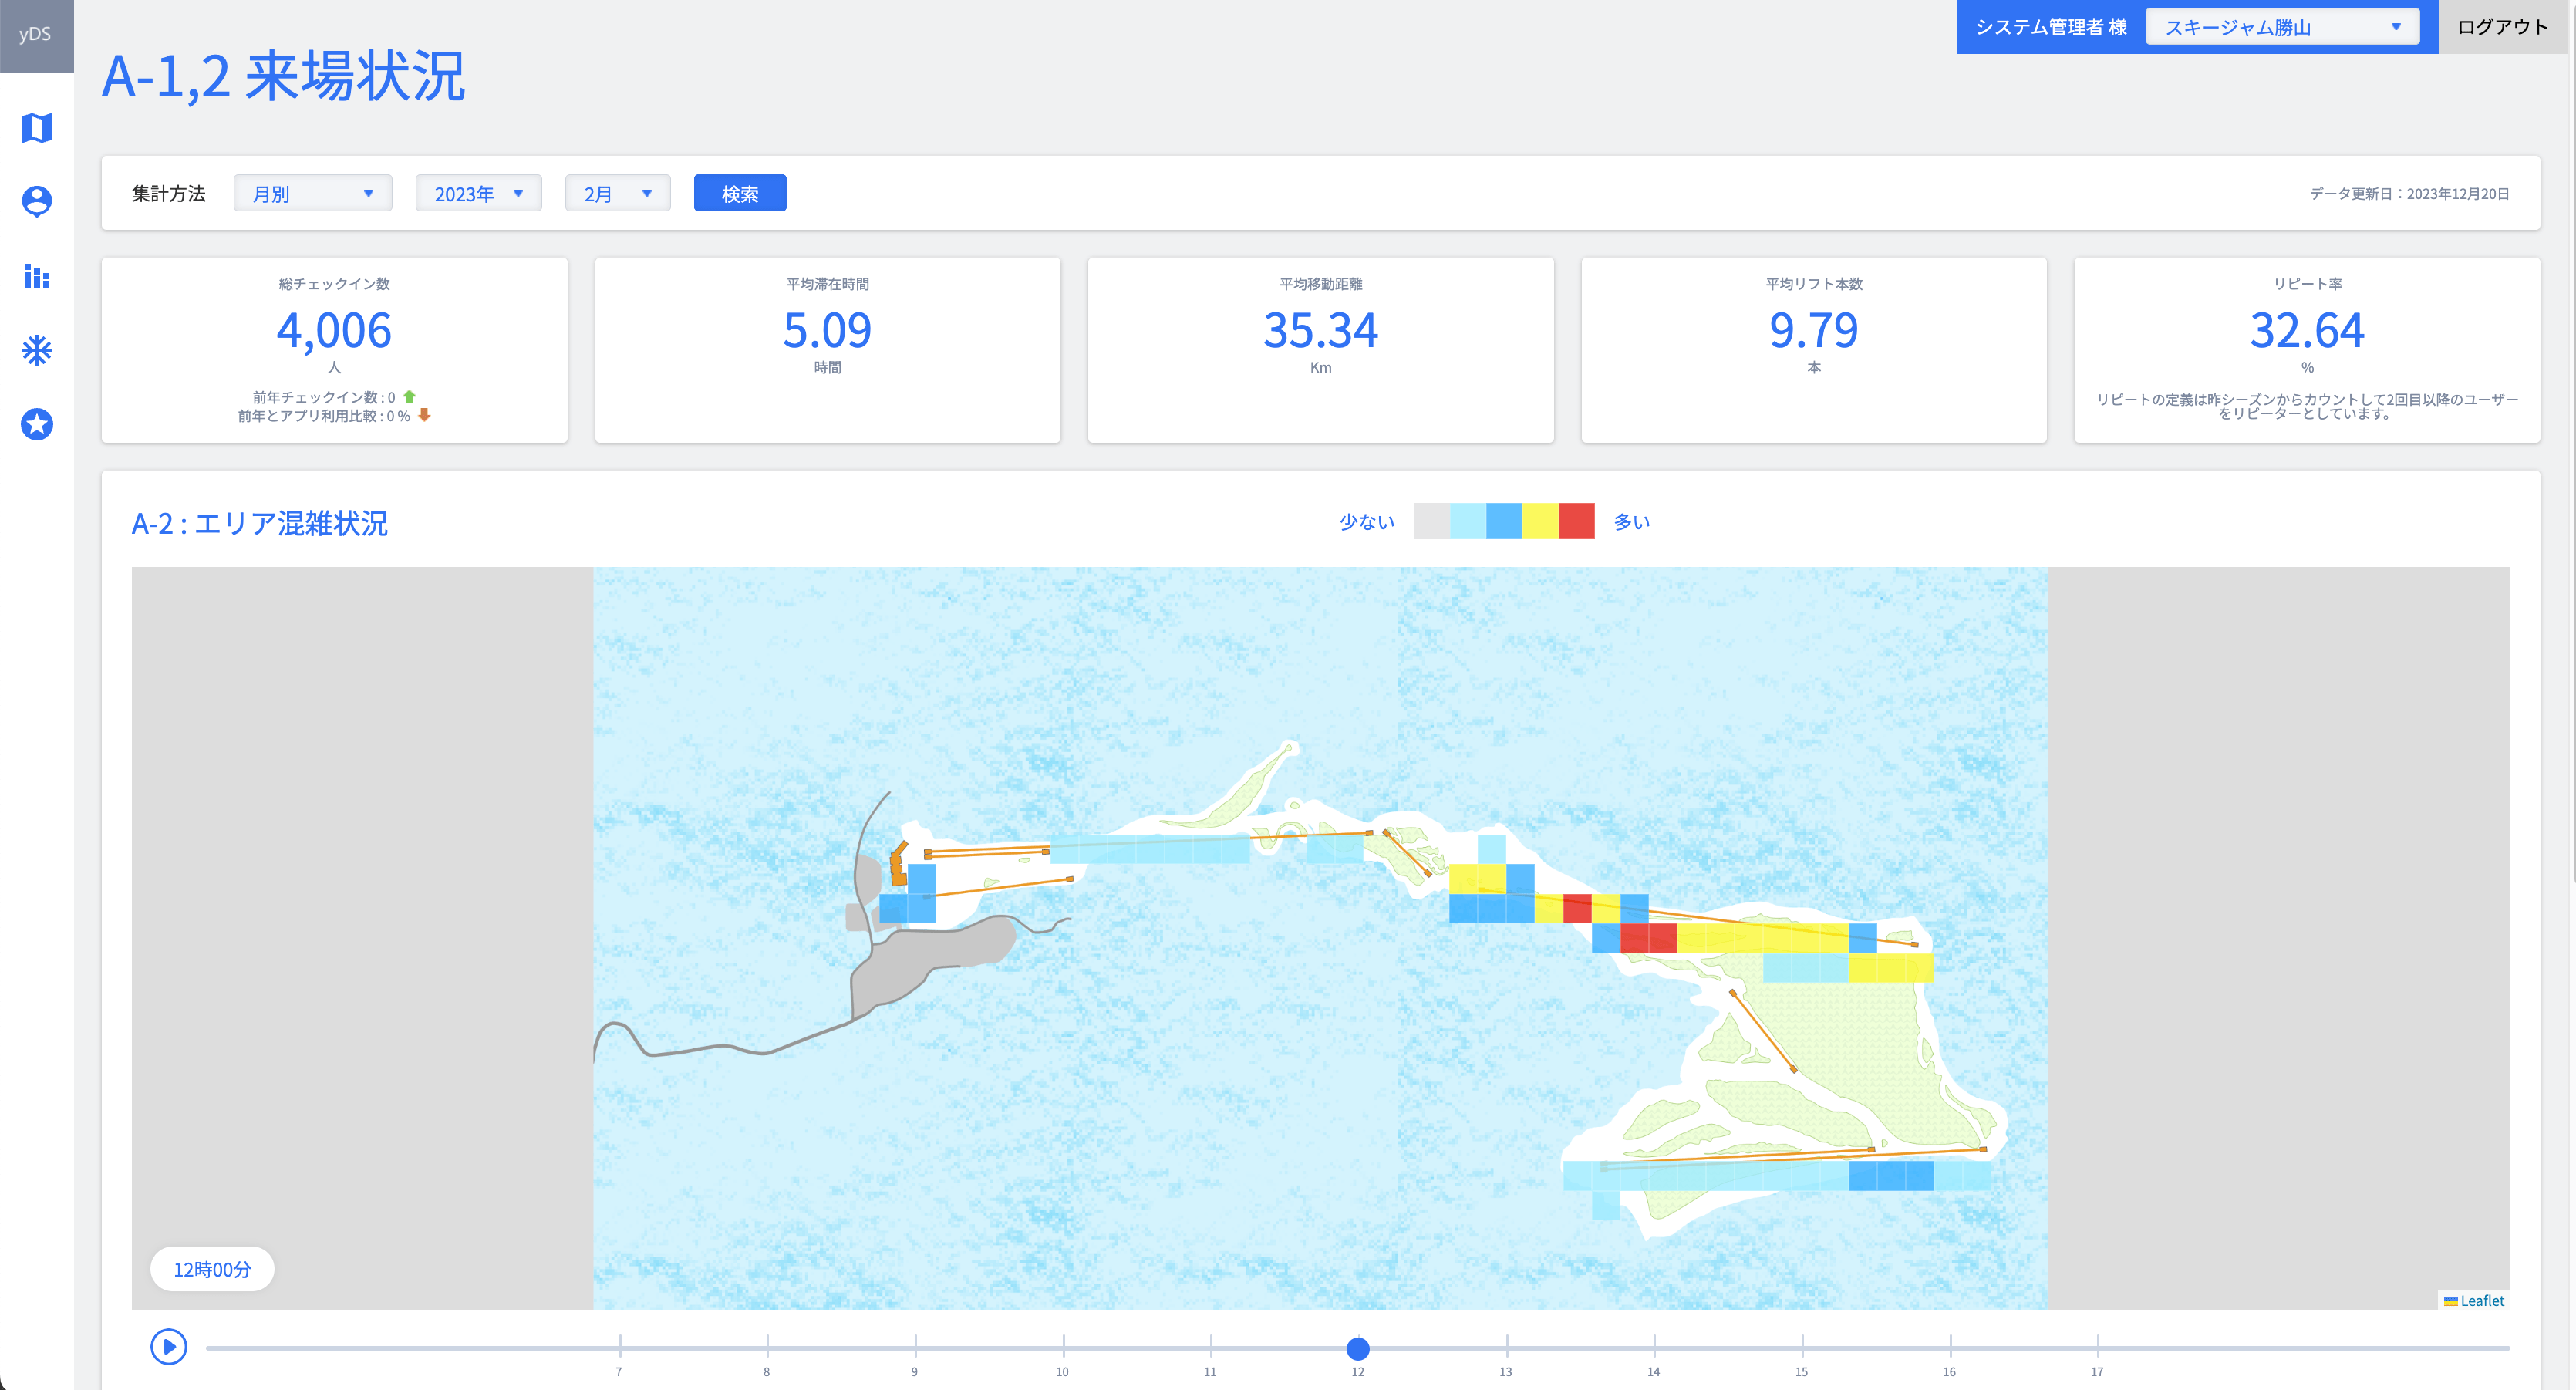Open the snowflake sidebar icon
Image resolution: width=2576 pixels, height=1390 pixels.
point(37,350)
